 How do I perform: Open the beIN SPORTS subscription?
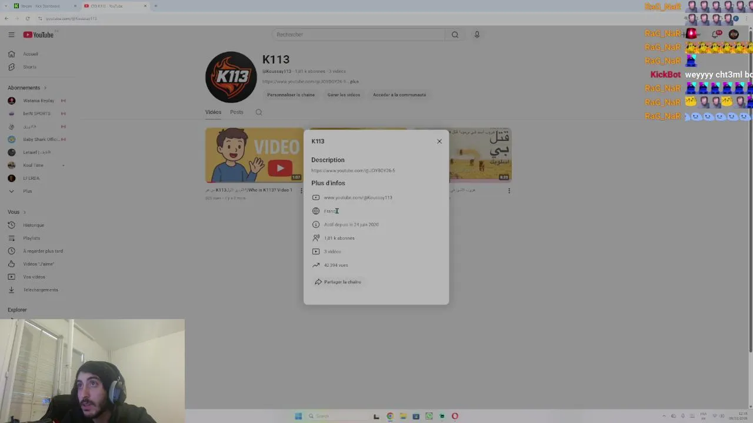point(36,113)
